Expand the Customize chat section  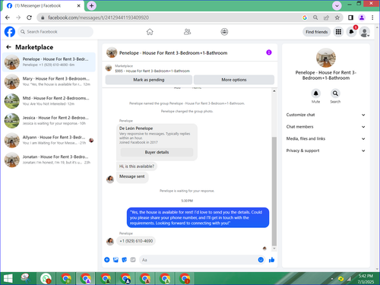click(326, 115)
